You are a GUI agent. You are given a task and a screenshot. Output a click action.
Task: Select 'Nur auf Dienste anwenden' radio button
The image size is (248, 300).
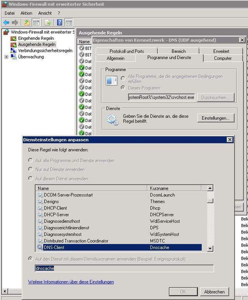click(x=30, y=169)
